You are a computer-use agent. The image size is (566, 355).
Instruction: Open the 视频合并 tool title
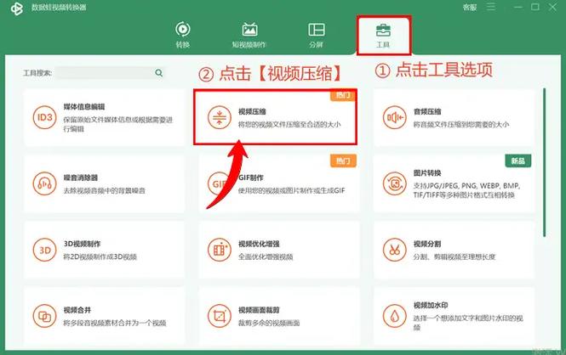(77, 310)
